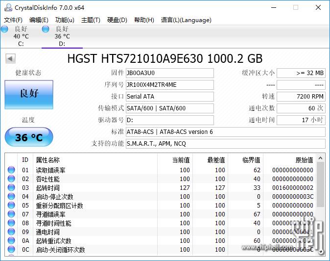Screen dimensions: 330x261
Task: Click the status orb for attribute 08
Action: pos(11,223)
